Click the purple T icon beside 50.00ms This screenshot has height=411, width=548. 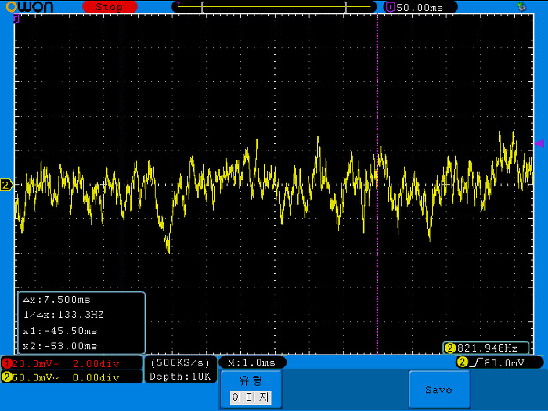click(390, 7)
